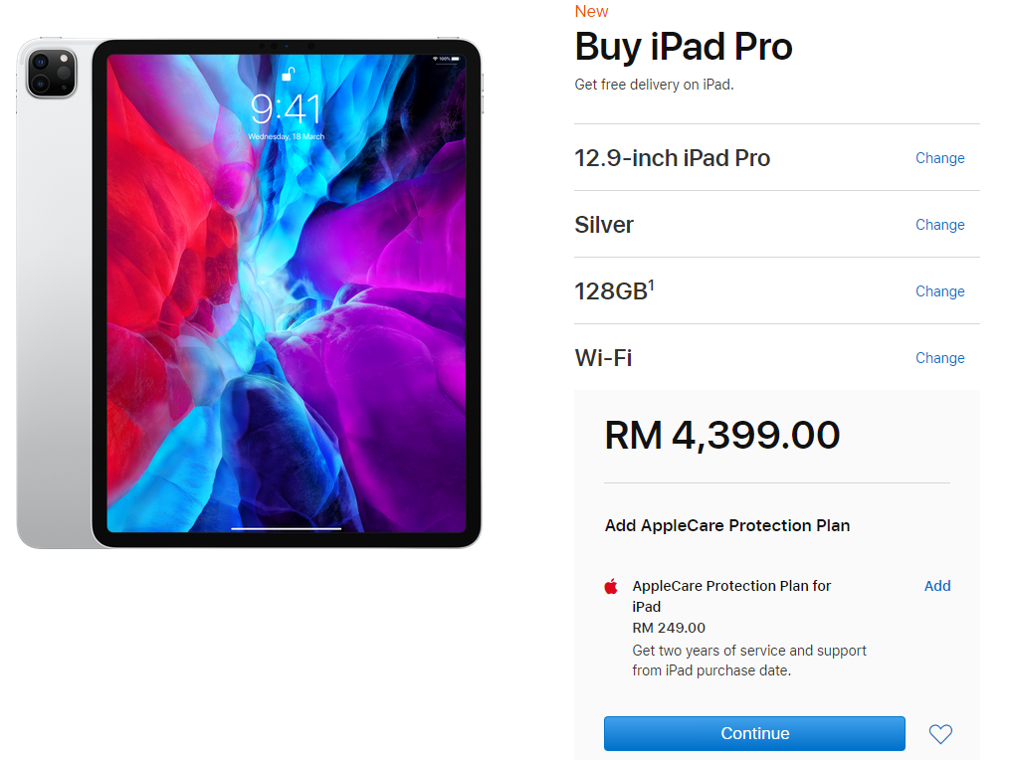Click the red Apple logo icon
This screenshot has height=760, width=1011.
(611, 586)
